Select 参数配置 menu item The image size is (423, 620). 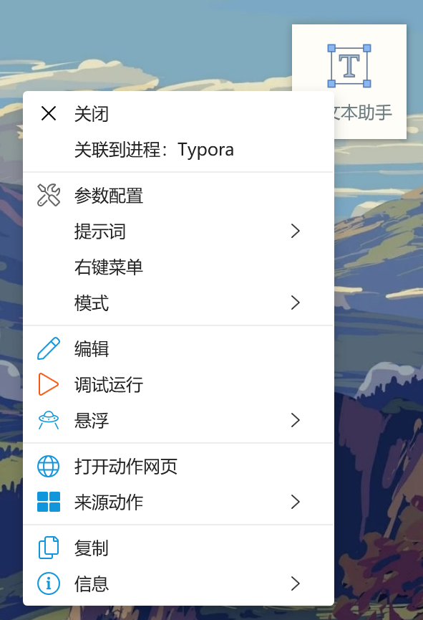(178, 196)
